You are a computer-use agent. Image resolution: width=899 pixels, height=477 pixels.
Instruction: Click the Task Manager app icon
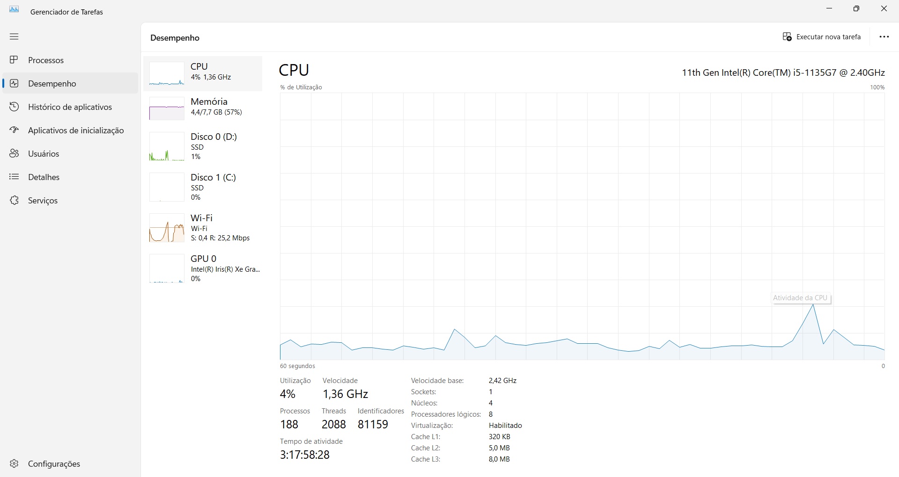coord(14,9)
